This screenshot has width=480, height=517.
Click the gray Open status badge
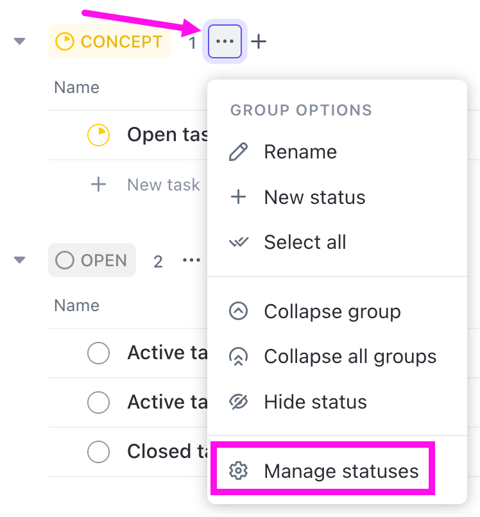click(x=92, y=260)
